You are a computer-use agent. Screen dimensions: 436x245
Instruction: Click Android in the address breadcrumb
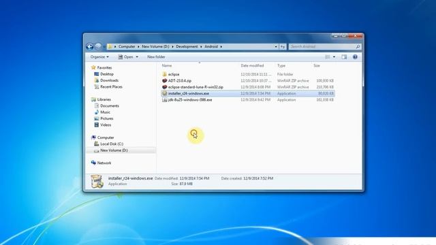[x=211, y=47]
